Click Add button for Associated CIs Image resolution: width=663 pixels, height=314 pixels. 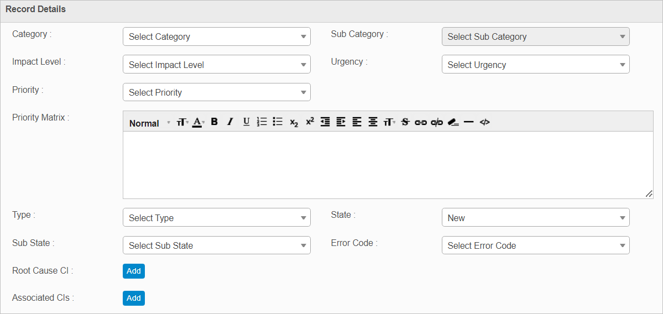point(134,298)
